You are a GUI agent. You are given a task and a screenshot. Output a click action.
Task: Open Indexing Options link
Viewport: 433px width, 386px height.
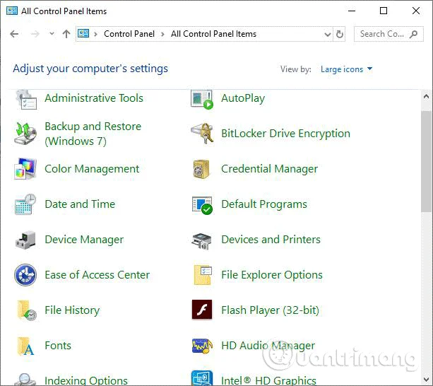[x=86, y=380]
